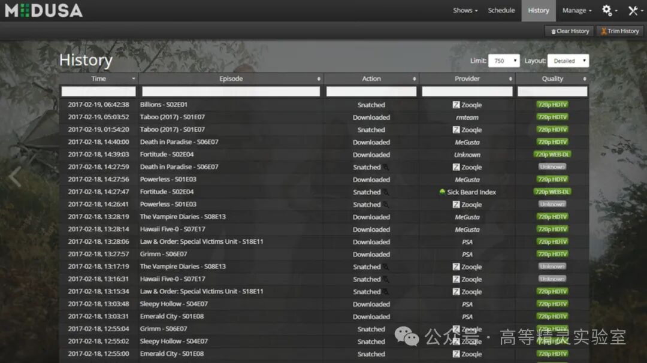This screenshot has width=647, height=363.
Task: Sort by Quality column header
Action: click(552, 78)
